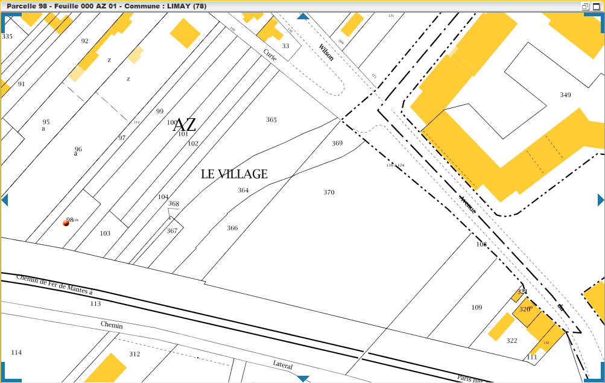Click the LE VILLAGE locality label

point(234,174)
